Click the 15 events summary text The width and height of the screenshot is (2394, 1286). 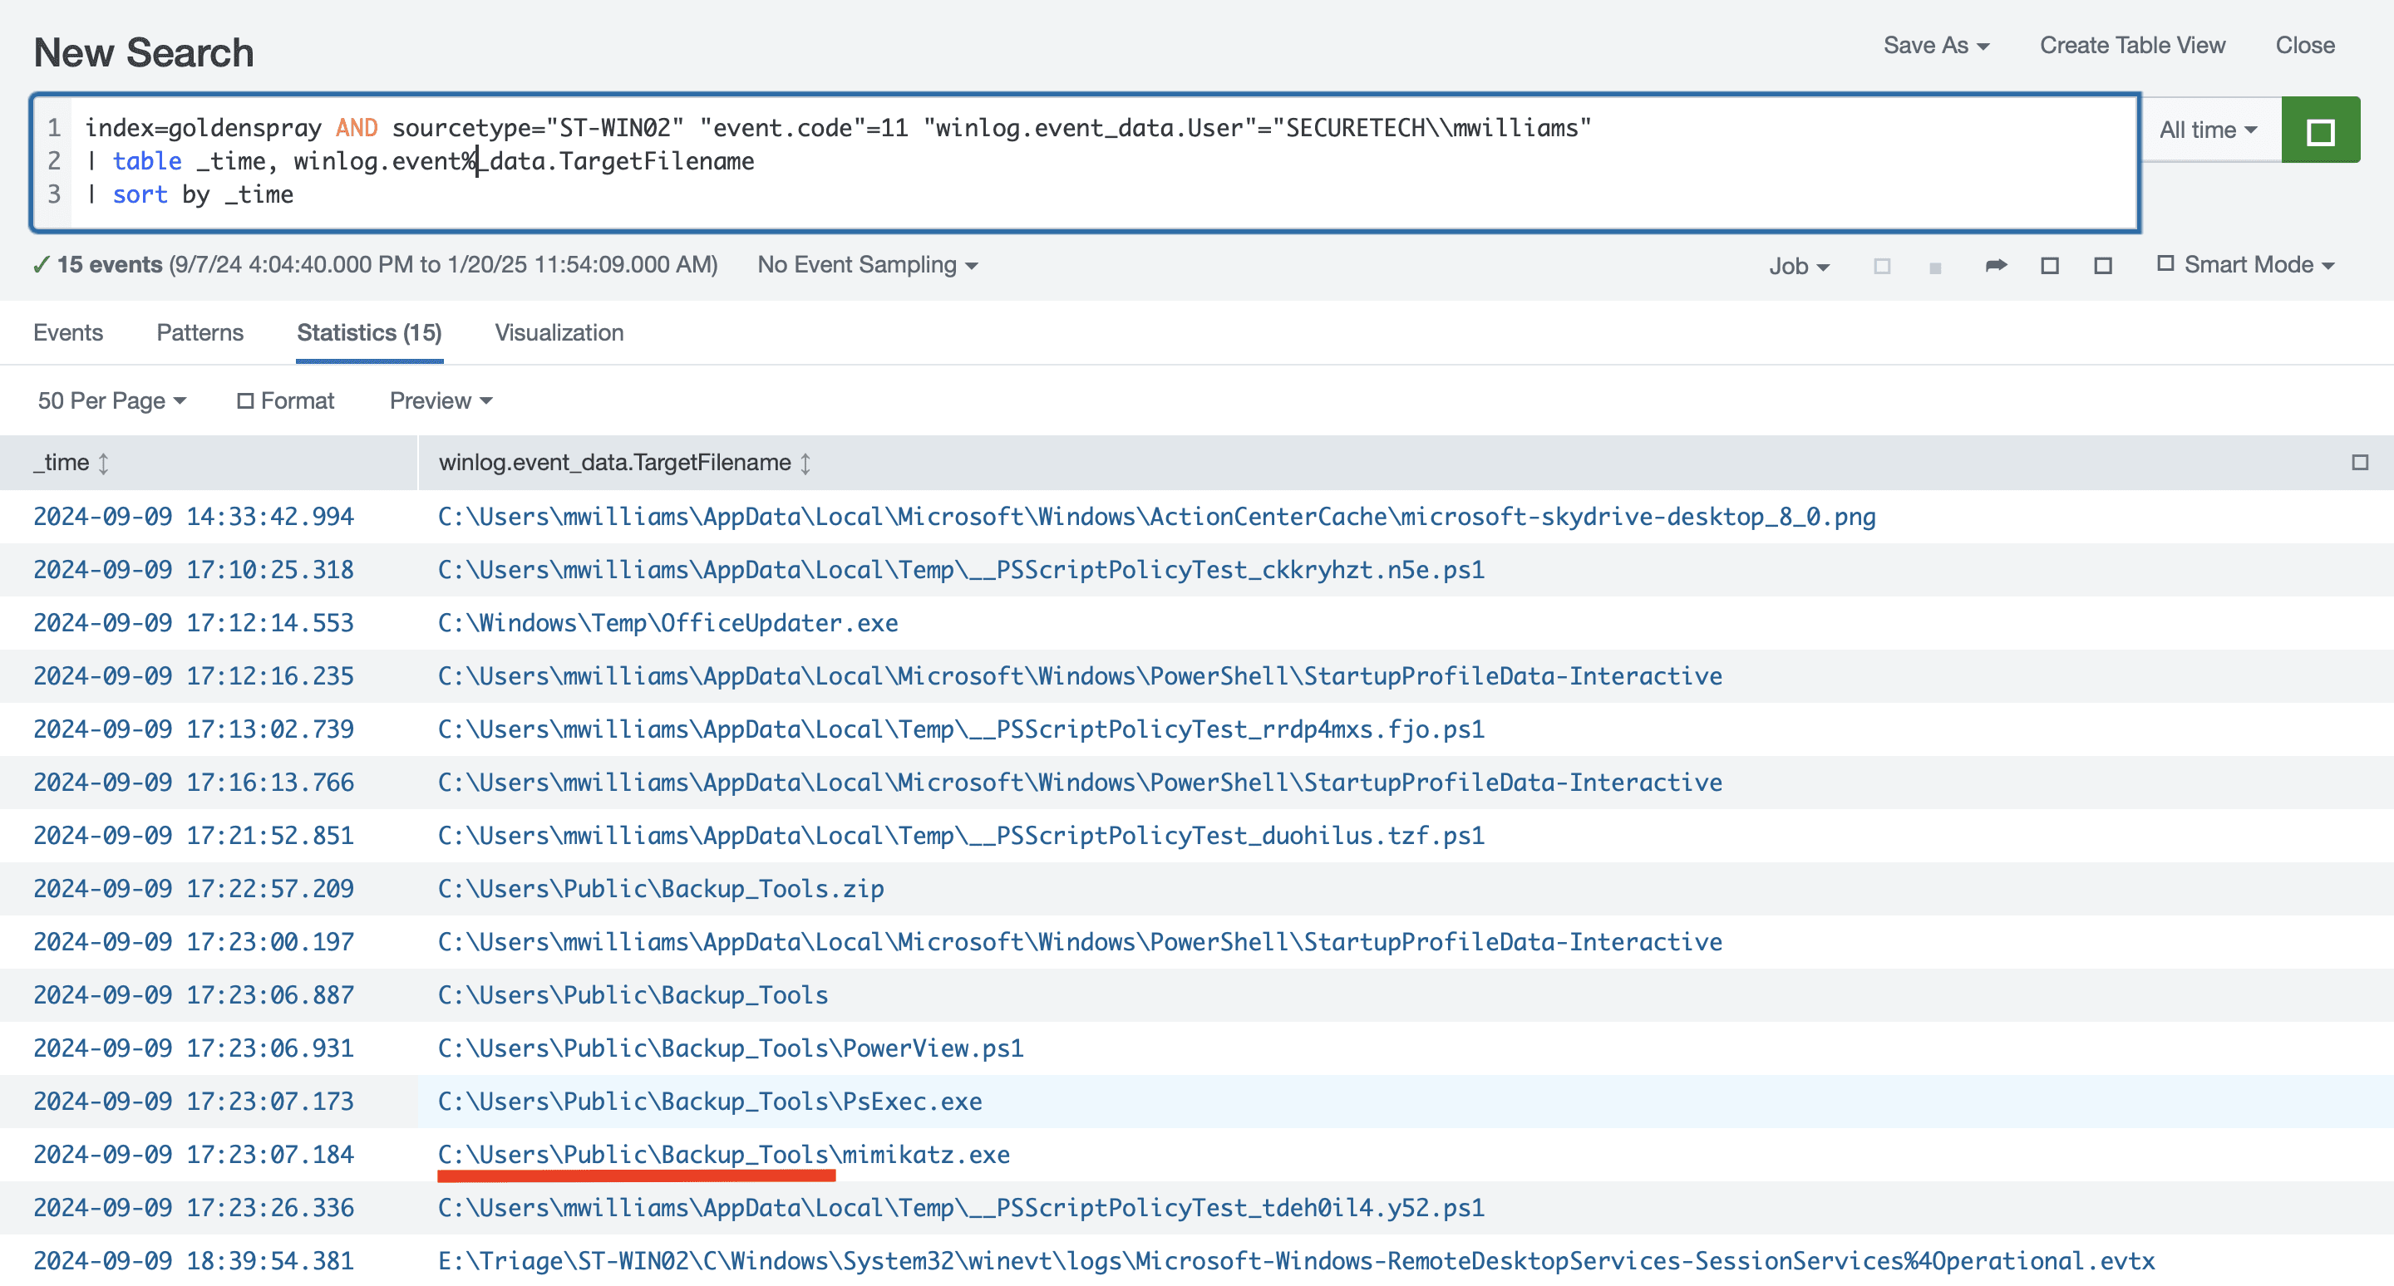pos(109,265)
